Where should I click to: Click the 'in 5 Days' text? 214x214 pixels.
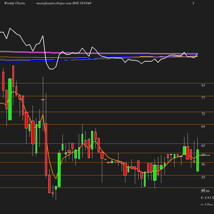point(207,205)
